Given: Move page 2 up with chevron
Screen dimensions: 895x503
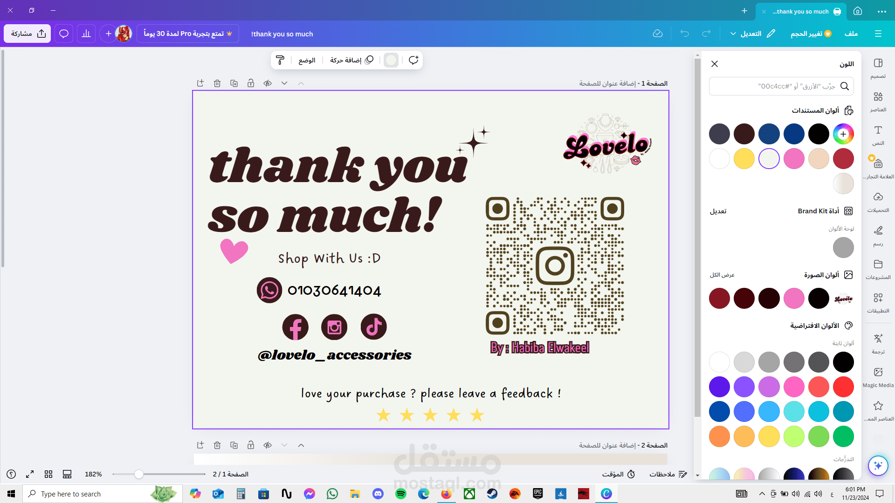Looking at the screenshot, I should 301,445.
